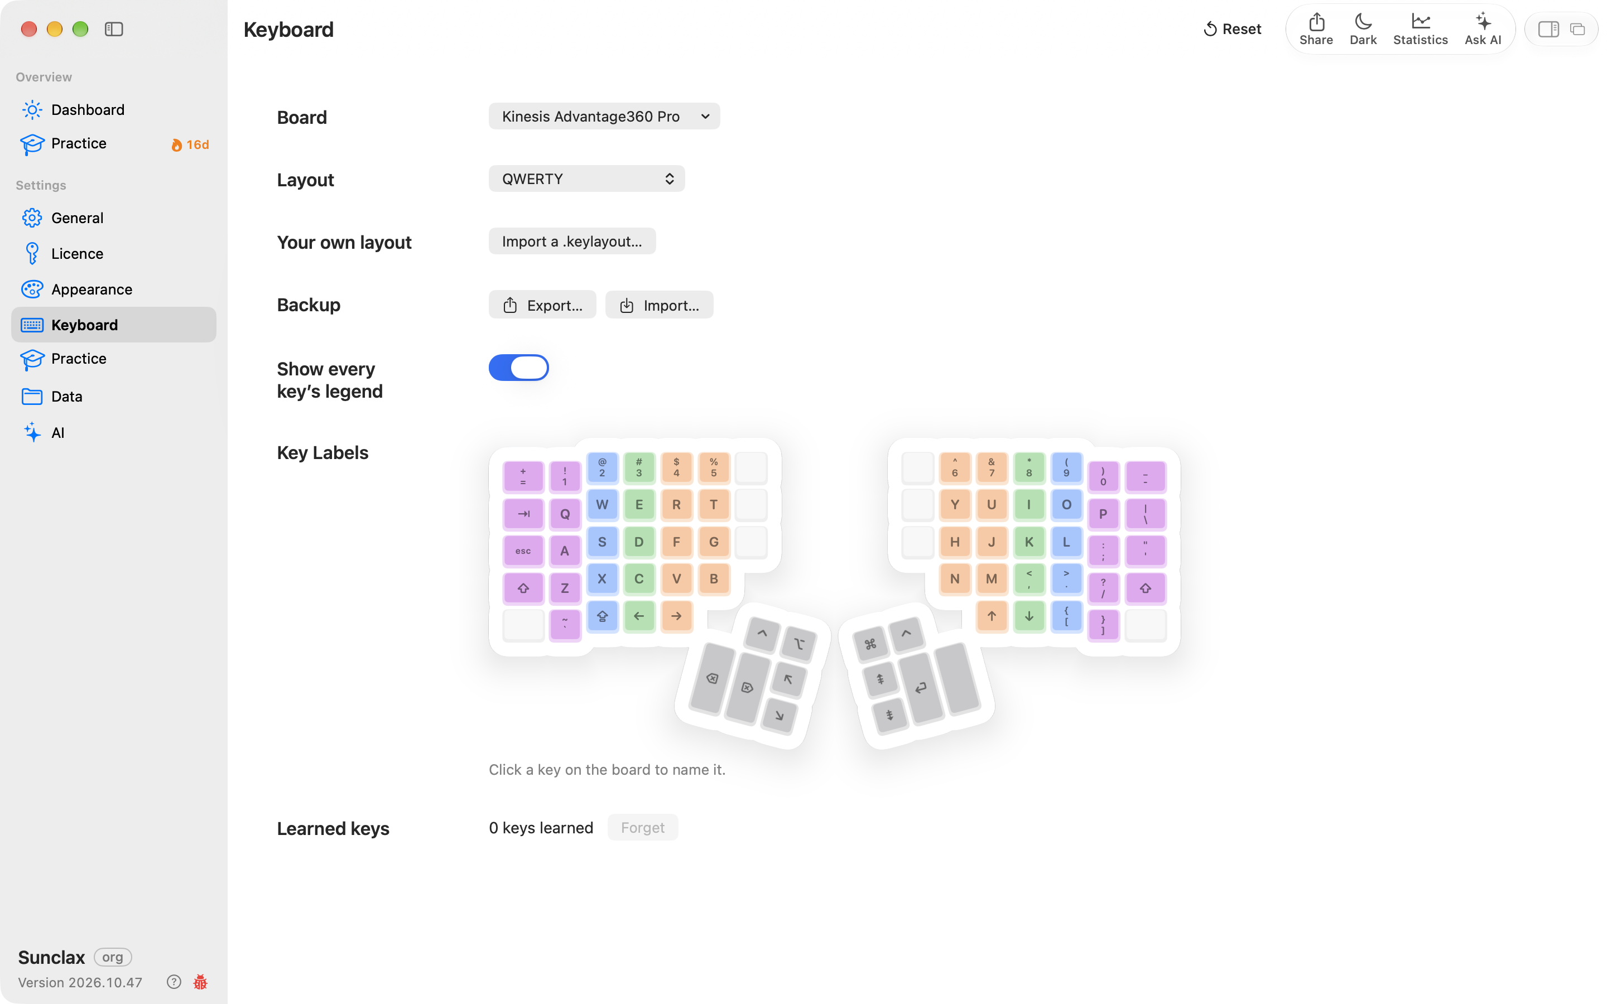Click the "0 keys learned" text
This screenshot has width=1607, height=1004.
click(x=541, y=828)
